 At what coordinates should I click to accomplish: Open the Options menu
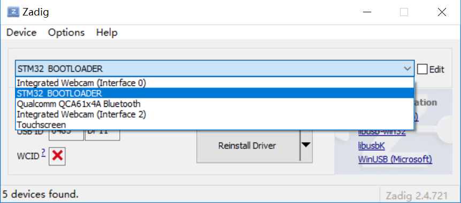tap(66, 32)
